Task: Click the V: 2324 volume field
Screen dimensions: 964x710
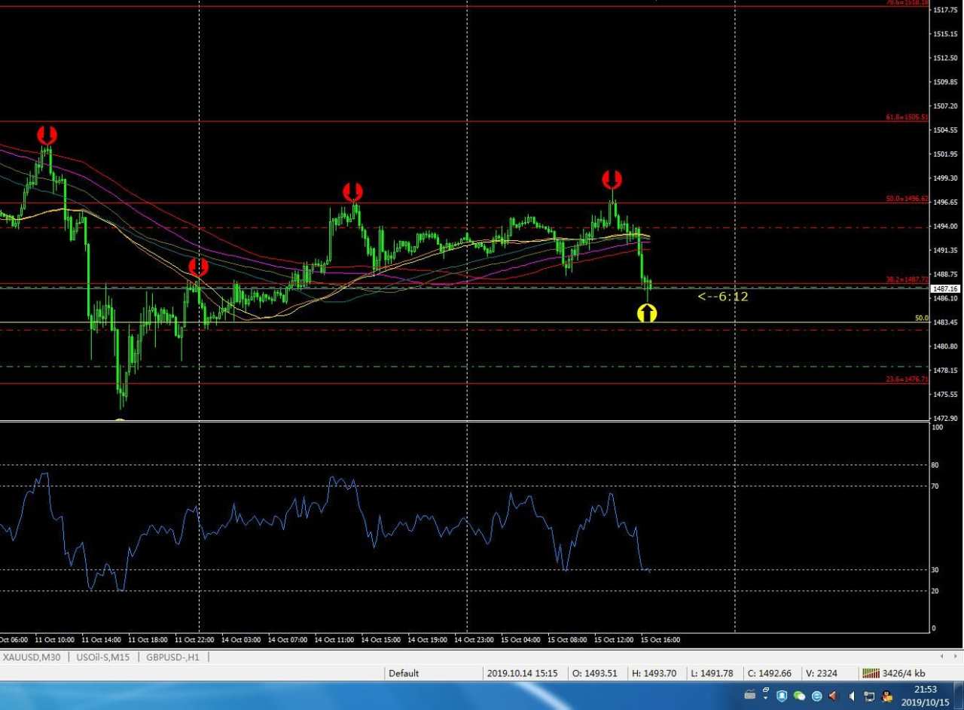Action: (821, 673)
